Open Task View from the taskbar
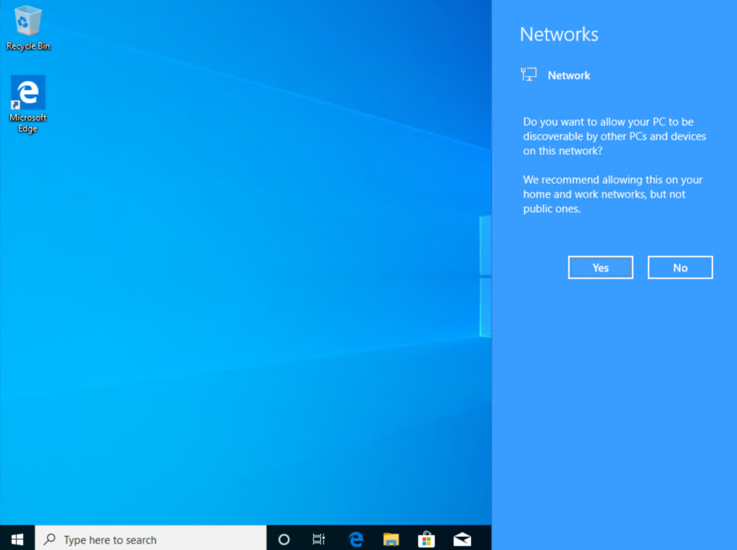737x550 pixels. (x=319, y=539)
